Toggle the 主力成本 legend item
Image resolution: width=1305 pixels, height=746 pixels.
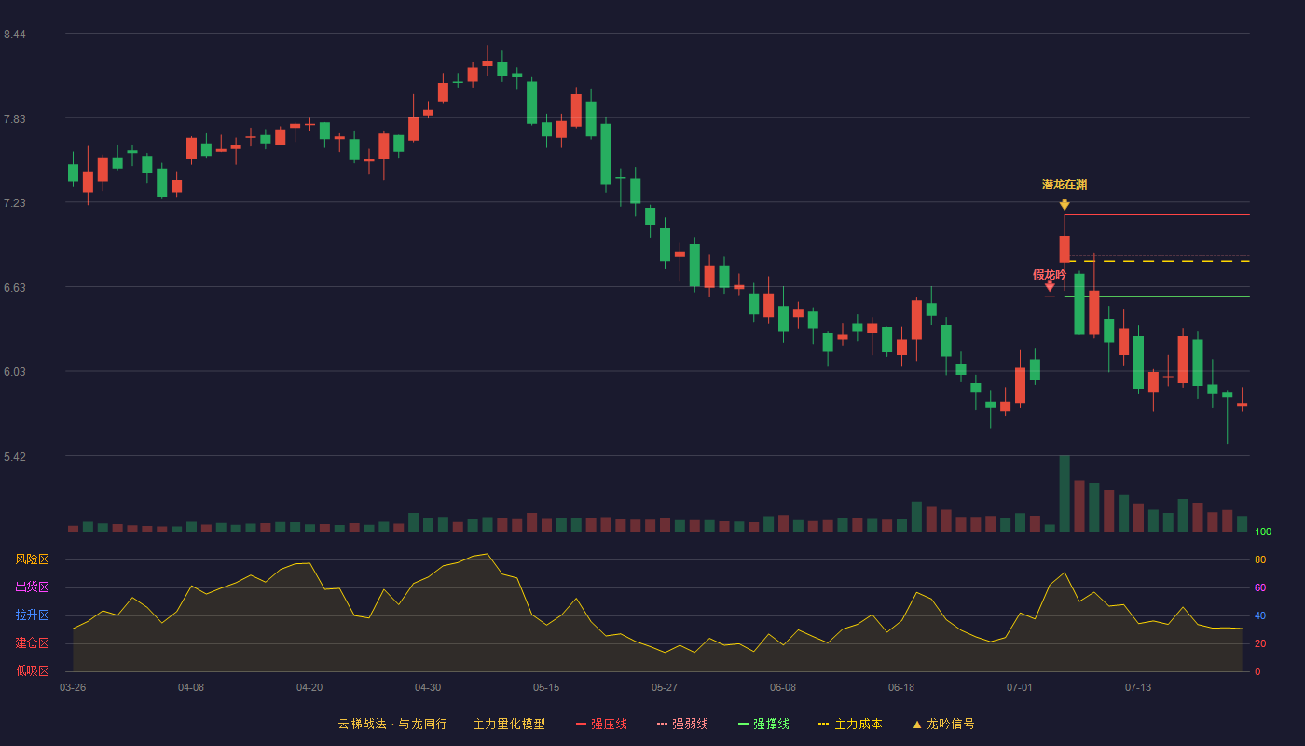(x=850, y=724)
